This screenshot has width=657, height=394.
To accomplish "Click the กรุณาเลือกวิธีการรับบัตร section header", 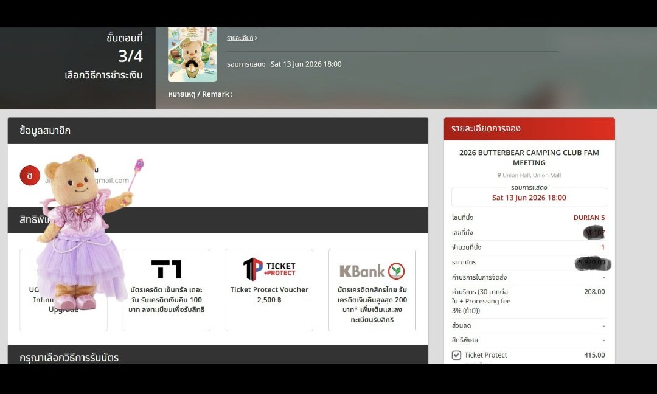I will (x=218, y=354).
